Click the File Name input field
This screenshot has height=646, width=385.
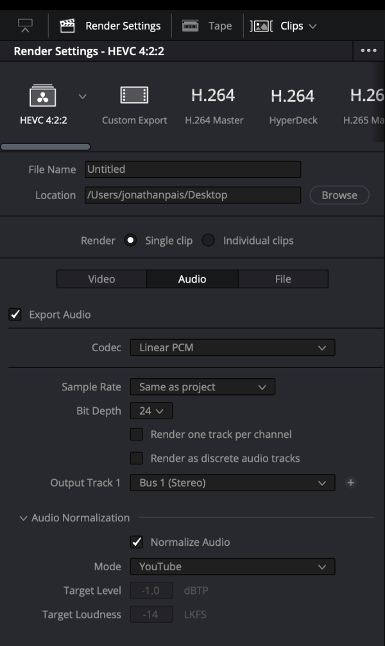coord(193,170)
